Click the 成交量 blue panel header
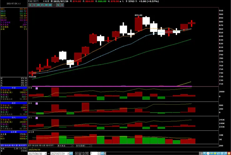This screenshot has width=231, height=155. click(14, 132)
